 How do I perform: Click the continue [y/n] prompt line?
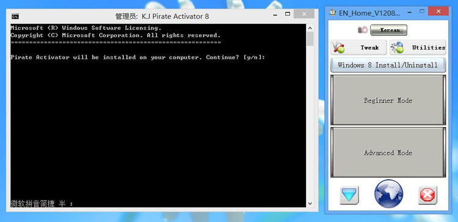coord(138,57)
